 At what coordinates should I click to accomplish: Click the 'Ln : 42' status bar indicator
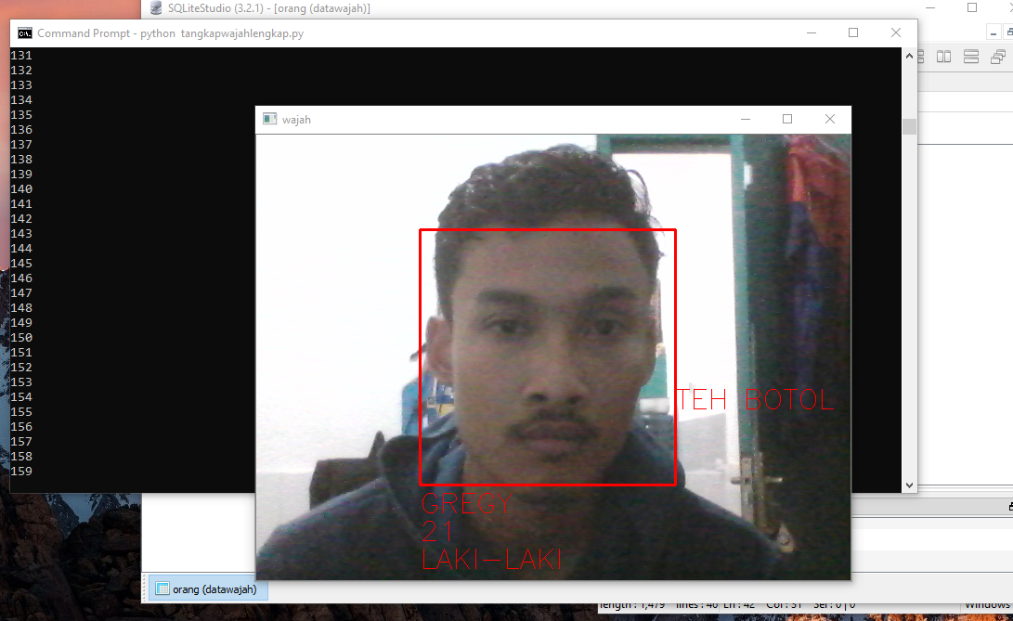738,603
